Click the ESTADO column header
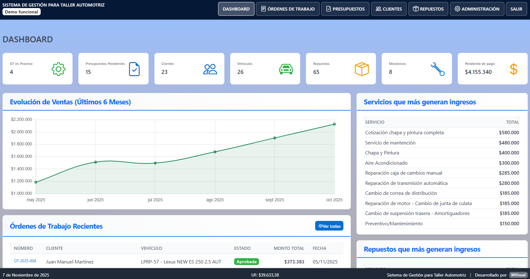The height and width of the screenshot is (279, 530). click(242, 248)
